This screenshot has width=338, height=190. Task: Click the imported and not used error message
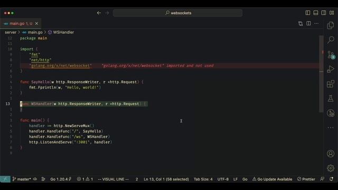tap(157, 65)
